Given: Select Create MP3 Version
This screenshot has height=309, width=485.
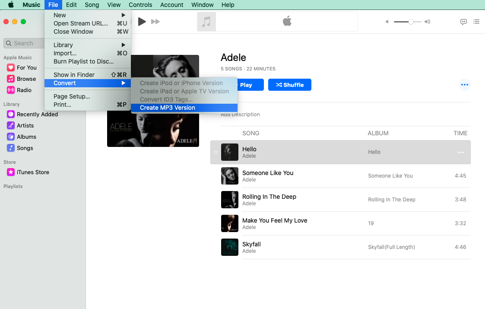Looking at the screenshot, I should 184,108.
